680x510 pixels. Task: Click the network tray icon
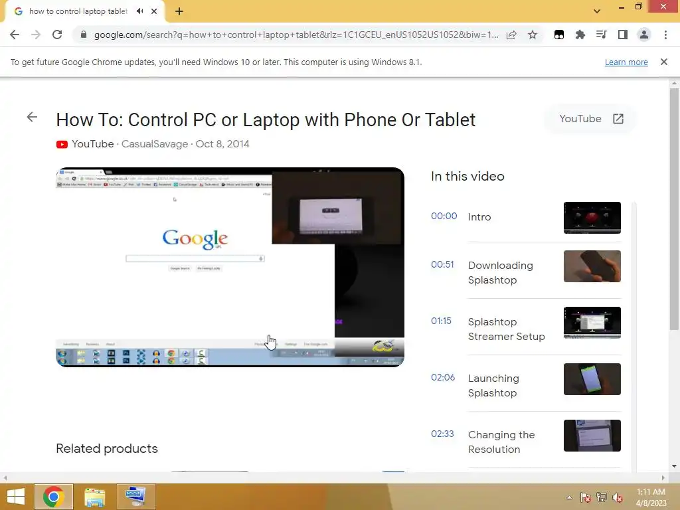pyautogui.click(x=602, y=497)
